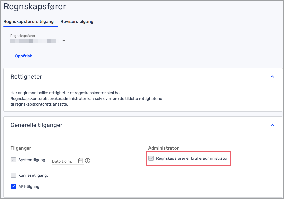Screen dimensions: 284x199
Task: Open the Regnskapsfører dropdown arrow
Action: pyautogui.click(x=64, y=41)
